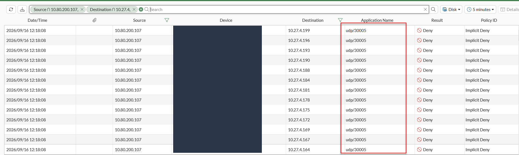
Task: Select destination cell 10.27.4.181
Action: pyautogui.click(x=299, y=90)
